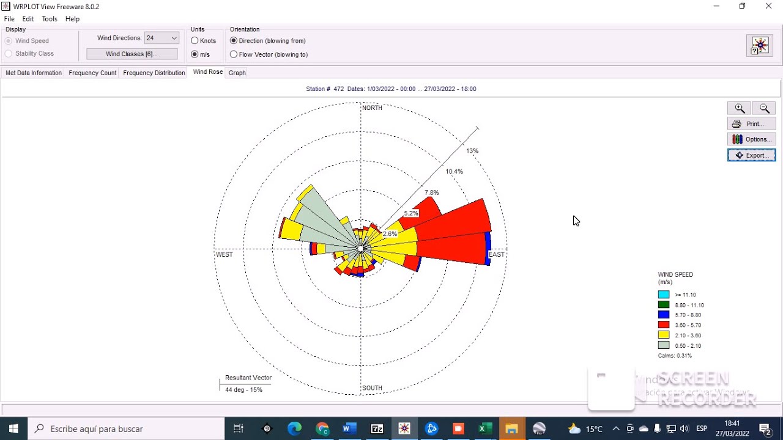Open the weather widget showing 15°C
This screenshot has width=783, height=440.
click(x=585, y=428)
